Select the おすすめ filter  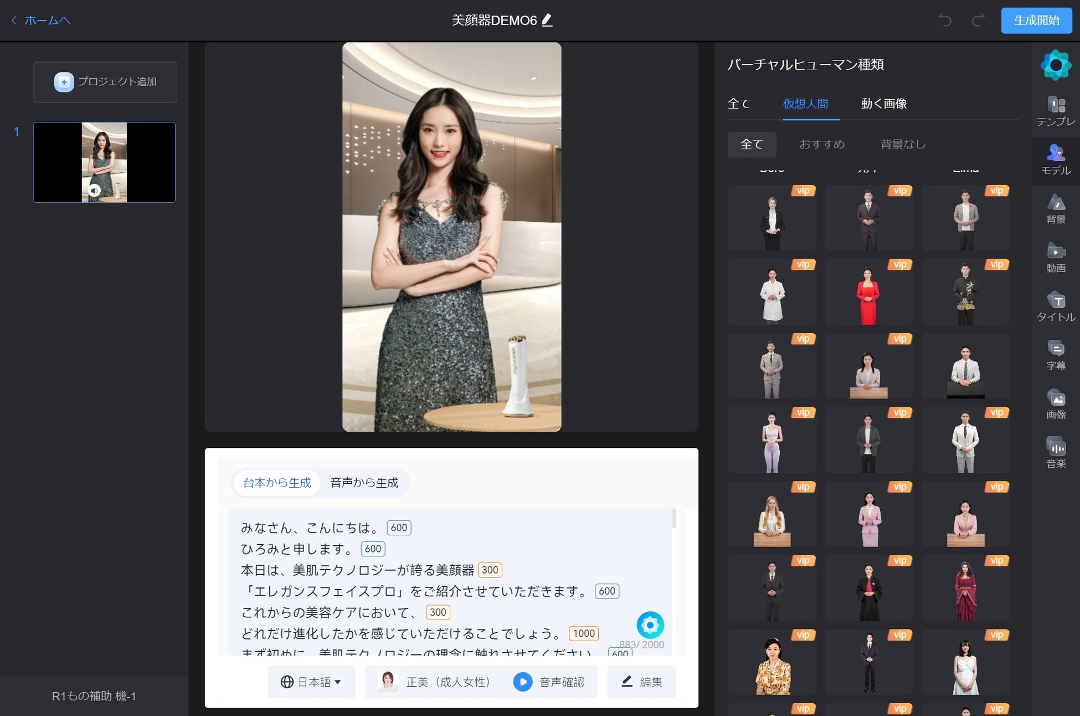click(821, 145)
